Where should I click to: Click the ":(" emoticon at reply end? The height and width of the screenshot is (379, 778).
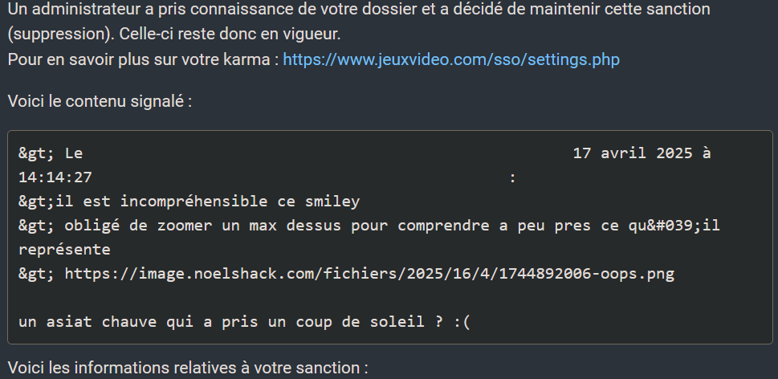pos(462,322)
